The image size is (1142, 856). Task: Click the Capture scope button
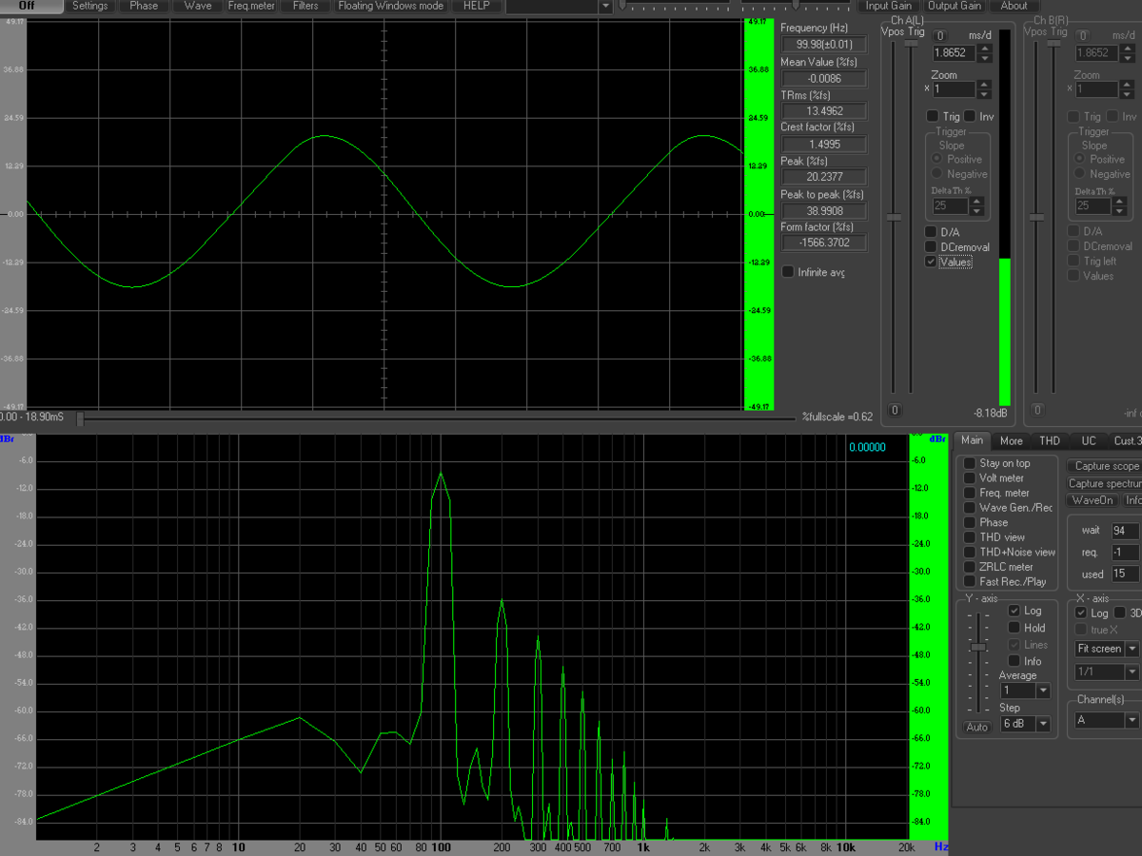click(x=1106, y=466)
